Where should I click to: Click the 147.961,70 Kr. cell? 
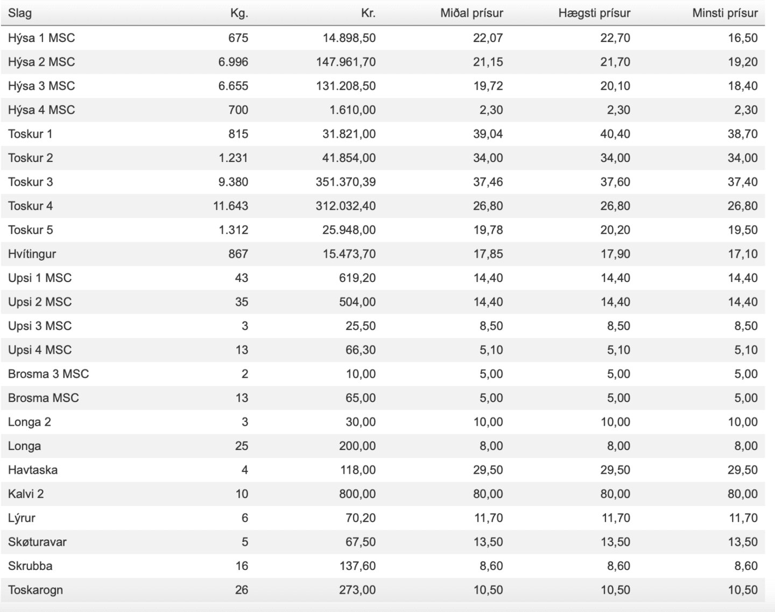point(346,62)
